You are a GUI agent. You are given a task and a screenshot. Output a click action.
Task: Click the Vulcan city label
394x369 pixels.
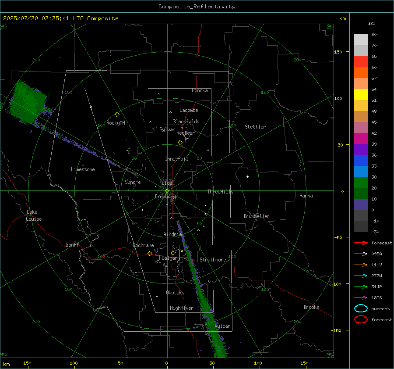pyautogui.click(x=223, y=326)
